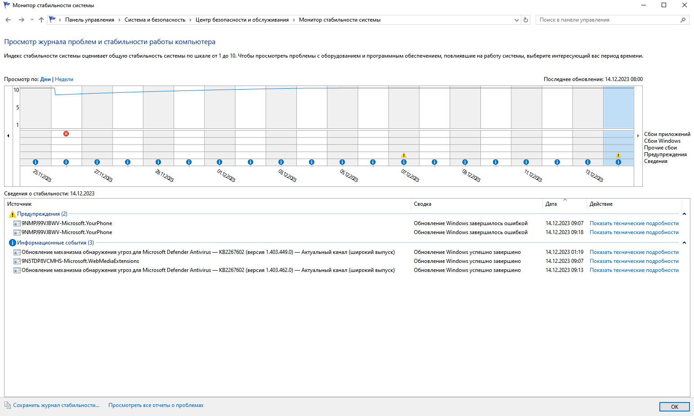The height and width of the screenshot is (416, 694).
Task: Show earlier dates with the chart's left arrow
Action: tap(8, 136)
